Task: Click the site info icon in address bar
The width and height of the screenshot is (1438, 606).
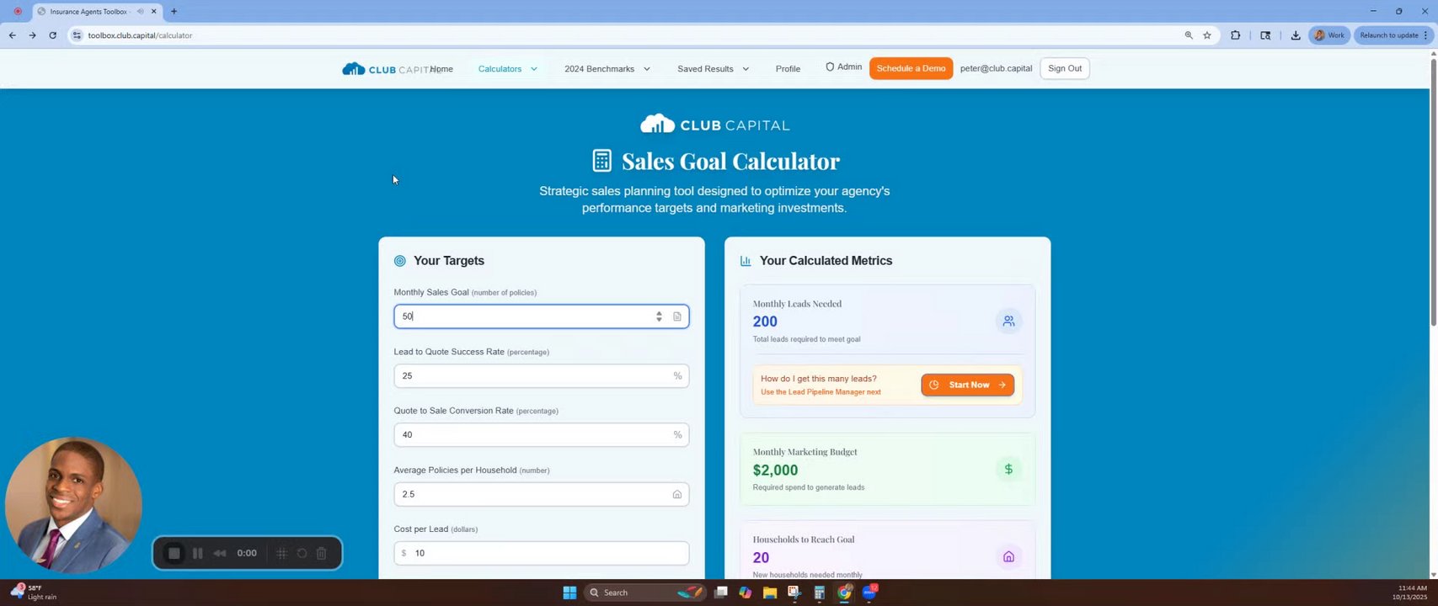Action: point(77,35)
